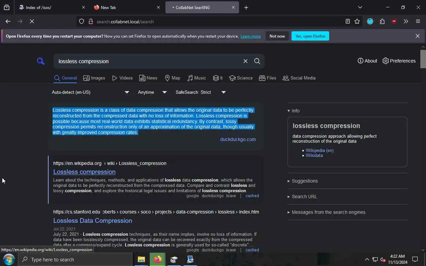The height and width of the screenshot is (266, 426).
Task: Switch to the Images category
Action: click(94, 78)
